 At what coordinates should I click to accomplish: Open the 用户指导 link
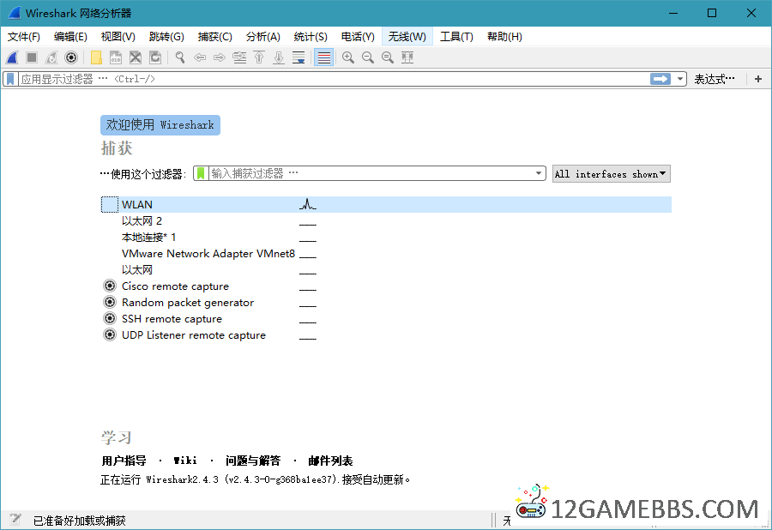[124, 461]
